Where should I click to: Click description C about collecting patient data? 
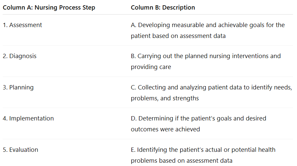[212, 93]
